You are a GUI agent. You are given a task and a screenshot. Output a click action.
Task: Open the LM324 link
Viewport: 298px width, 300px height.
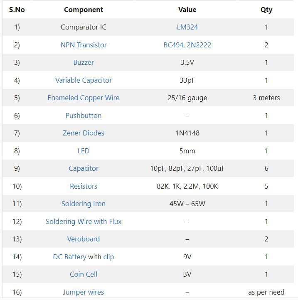tap(187, 27)
